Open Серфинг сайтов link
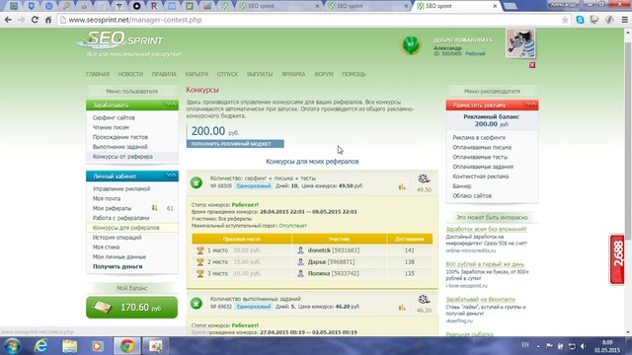632x355 pixels. 114,117
